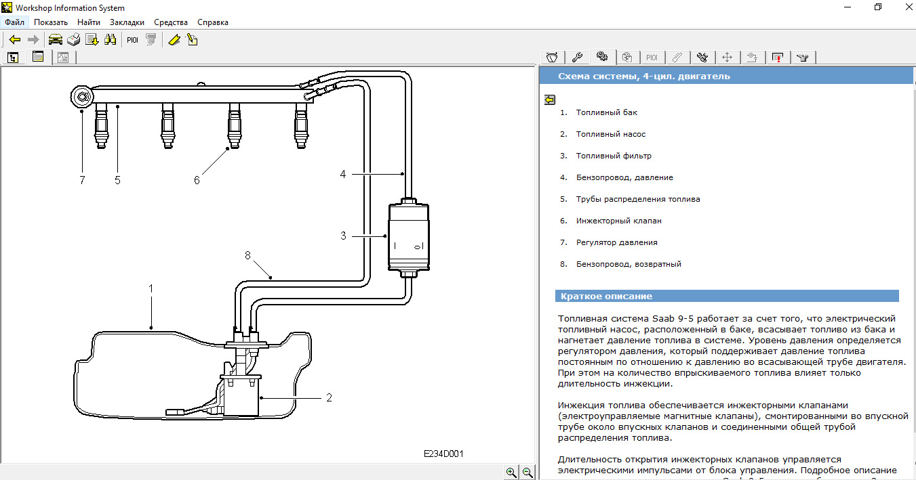Click the zoom in magnifier button
The width and height of the screenshot is (916, 480).
(x=511, y=472)
